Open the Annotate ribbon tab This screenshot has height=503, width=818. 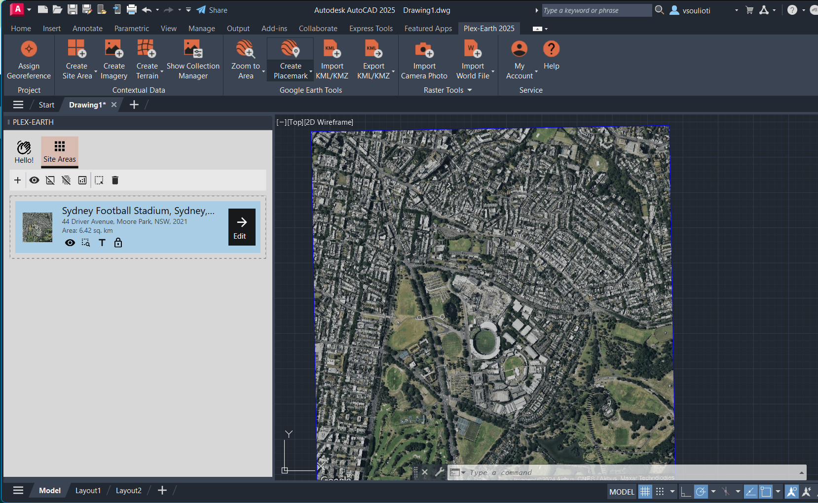click(x=87, y=29)
